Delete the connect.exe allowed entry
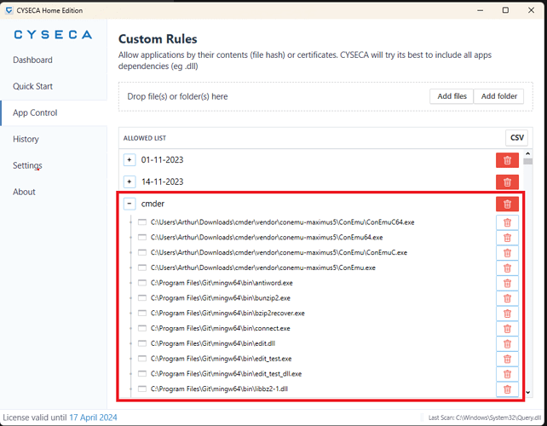The image size is (547, 426). coord(507,329)
